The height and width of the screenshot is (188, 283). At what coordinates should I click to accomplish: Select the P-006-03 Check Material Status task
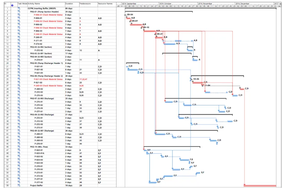tap(48, 28)
